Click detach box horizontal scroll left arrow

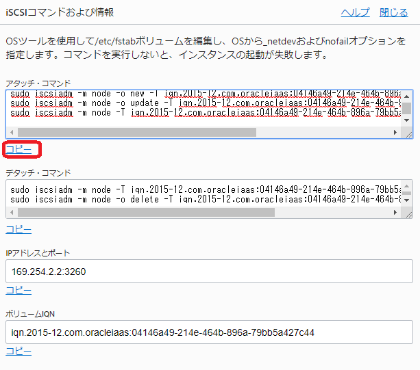click(x=12, y=213)
